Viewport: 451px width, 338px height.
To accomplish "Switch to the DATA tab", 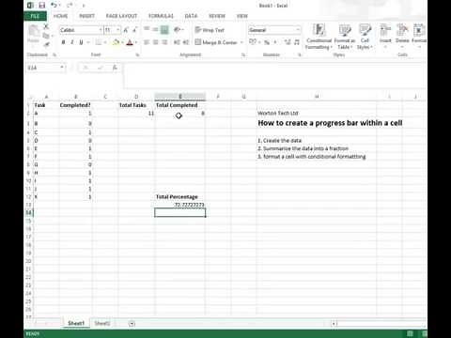I will click(x=191, y=16).
